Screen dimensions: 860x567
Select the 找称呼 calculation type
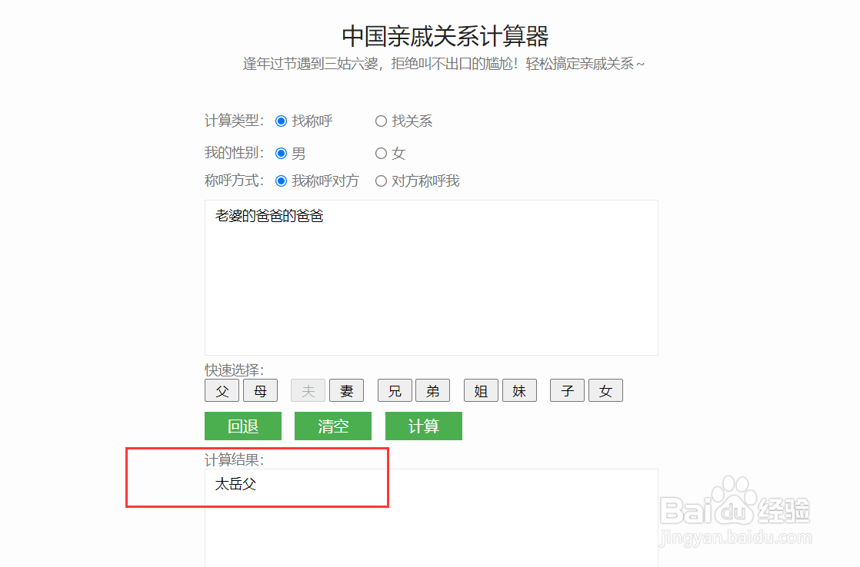click(282, 121)
